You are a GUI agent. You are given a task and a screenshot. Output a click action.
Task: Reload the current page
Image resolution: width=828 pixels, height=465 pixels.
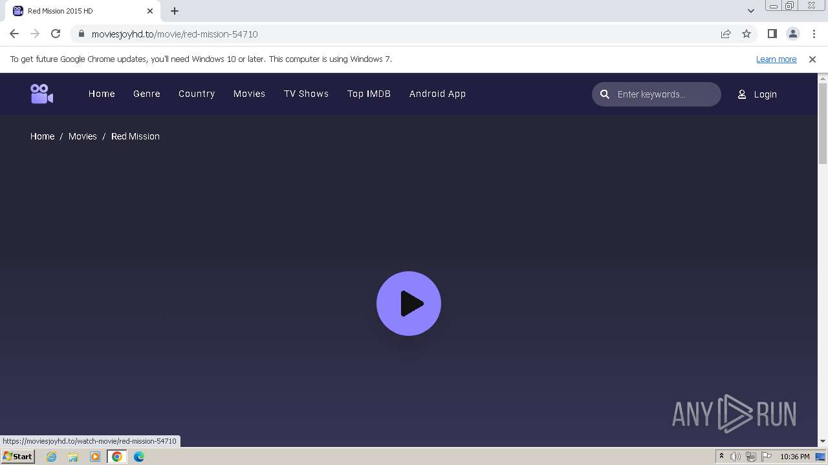[x=56, y=34]
